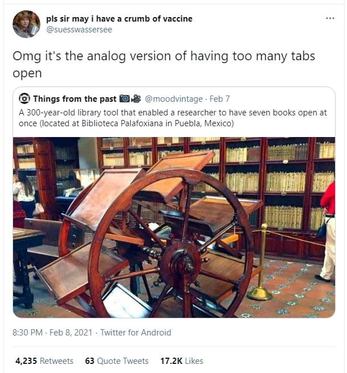Open display name 'pls sir may i have a crumb of vaccine'

(x=119, y=19)
